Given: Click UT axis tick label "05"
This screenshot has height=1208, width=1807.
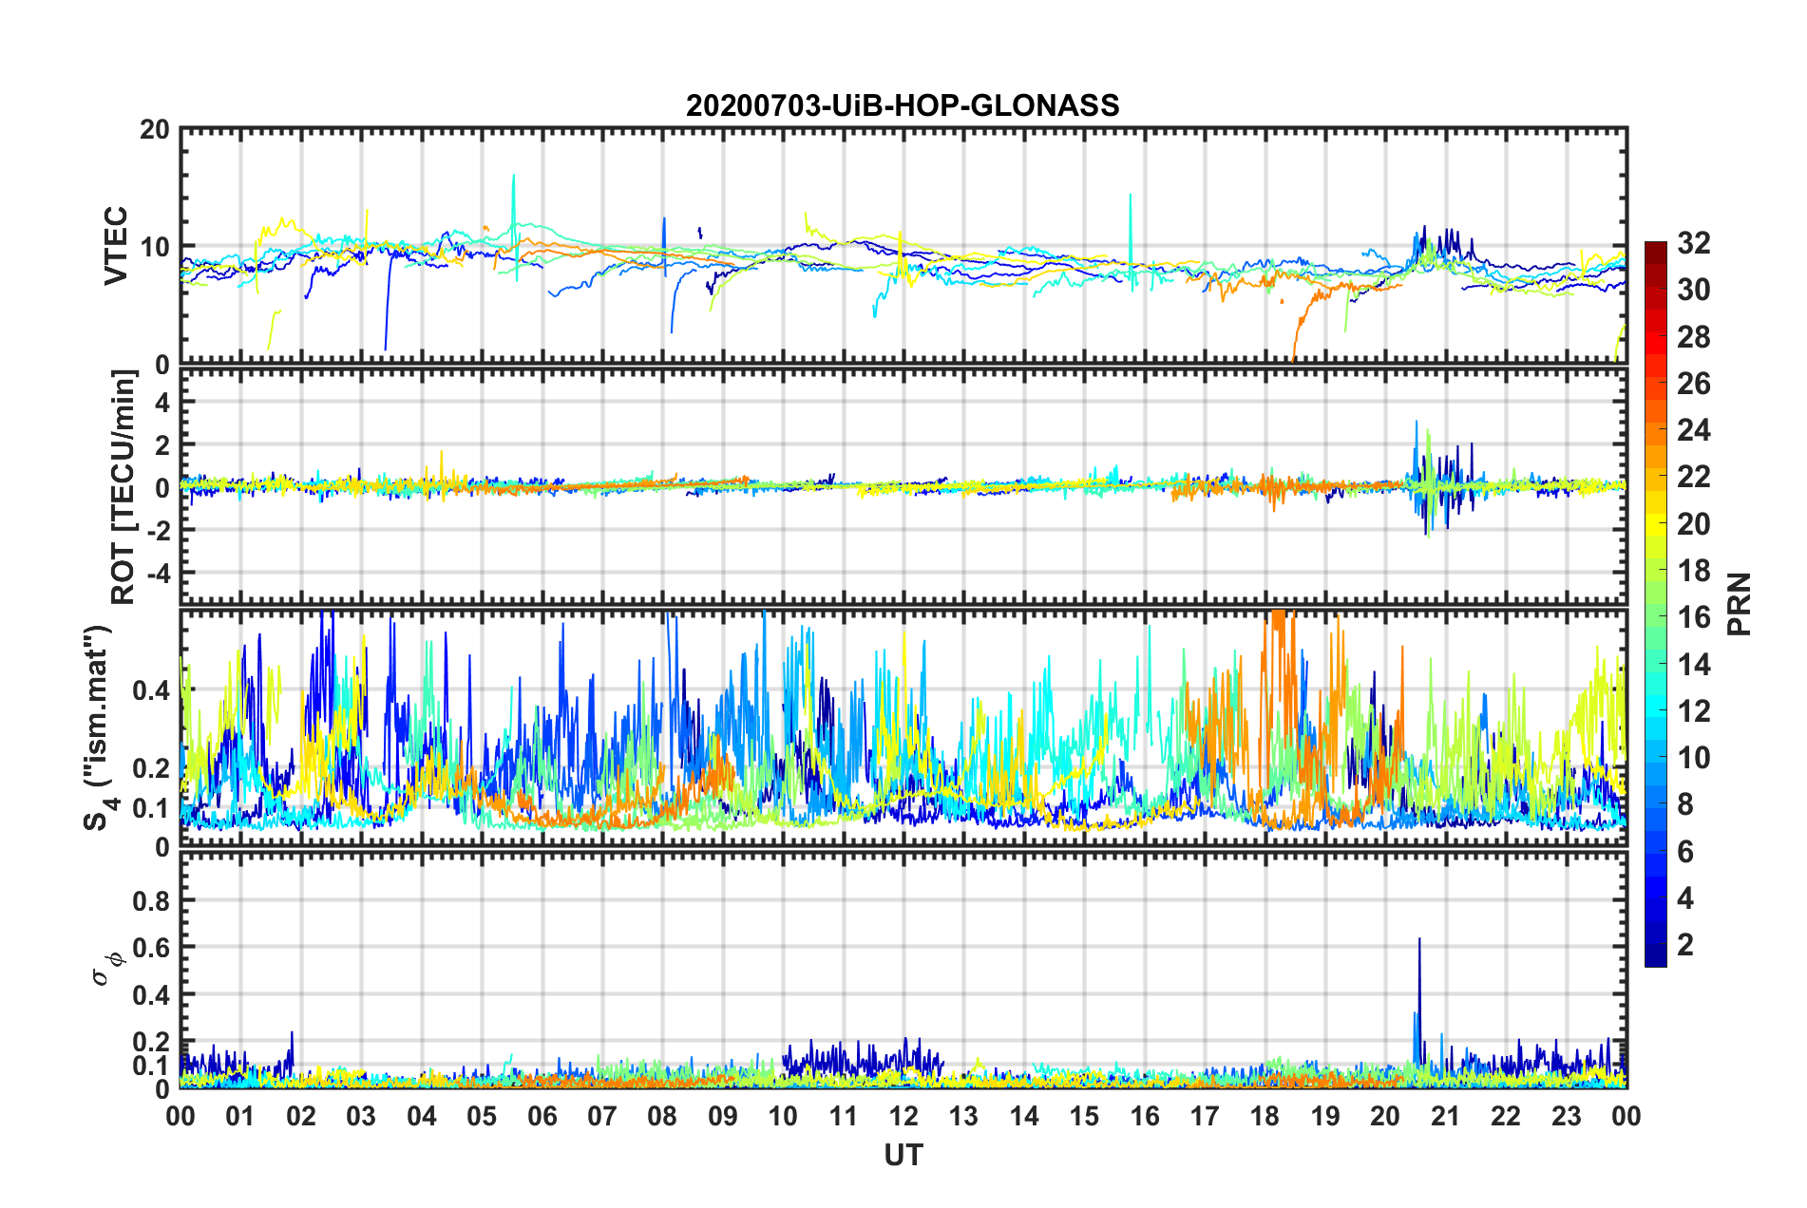Looking at the screenshot, I should click(x=482, y=1116).
